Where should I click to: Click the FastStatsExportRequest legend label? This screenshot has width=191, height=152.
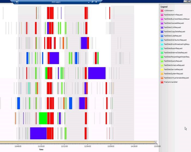[173, 48]
